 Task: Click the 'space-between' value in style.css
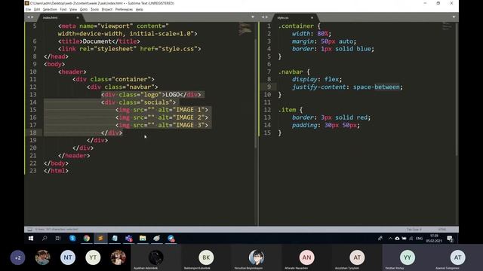tap(377, 87)
